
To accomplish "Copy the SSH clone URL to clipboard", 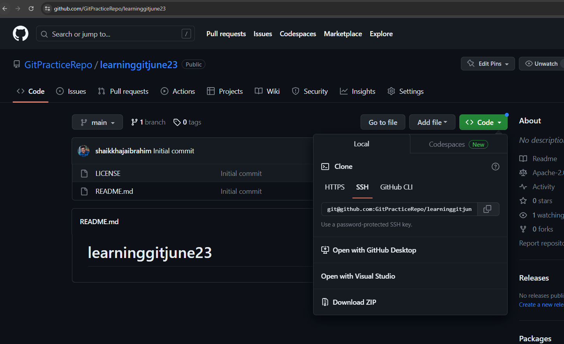I will click(487, 209).
